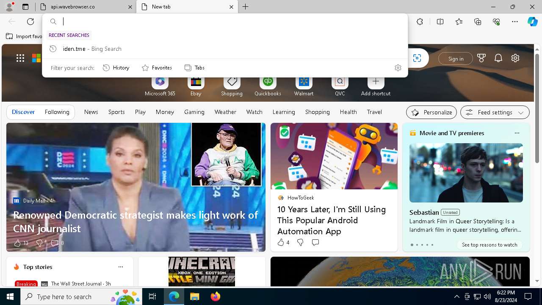
Task: Start visual search camera icon
Action: [x=417, y=58]
